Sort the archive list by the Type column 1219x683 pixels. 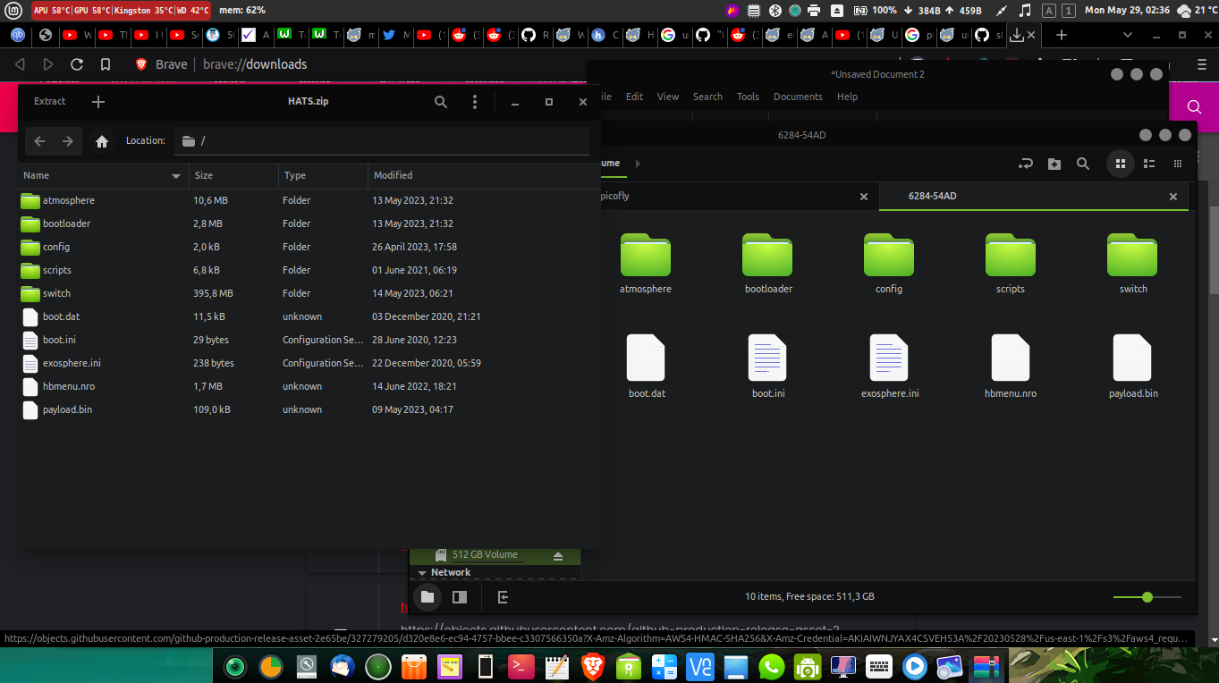coord(323,175)
